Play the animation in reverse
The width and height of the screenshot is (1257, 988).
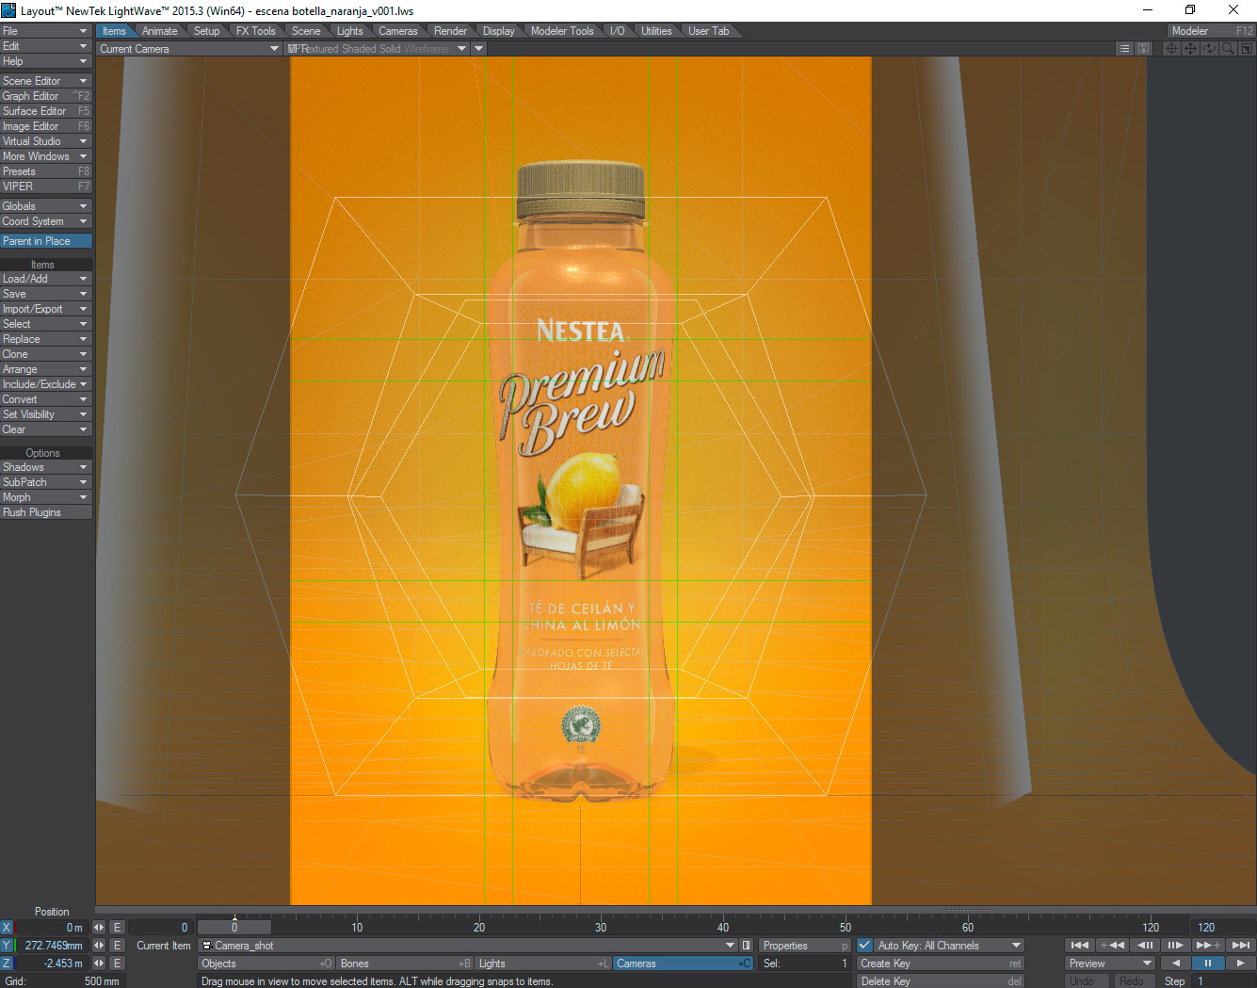(1175, 963)
